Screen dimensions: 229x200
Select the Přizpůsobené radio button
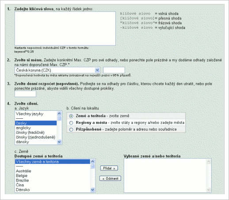(71, 129)
